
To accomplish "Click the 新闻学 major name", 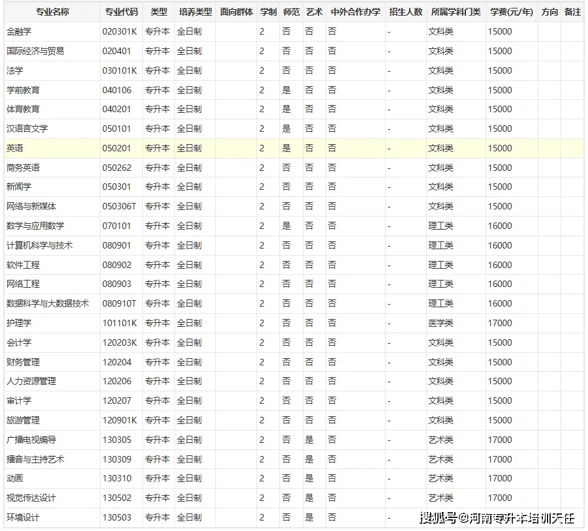I will (19, 187).
